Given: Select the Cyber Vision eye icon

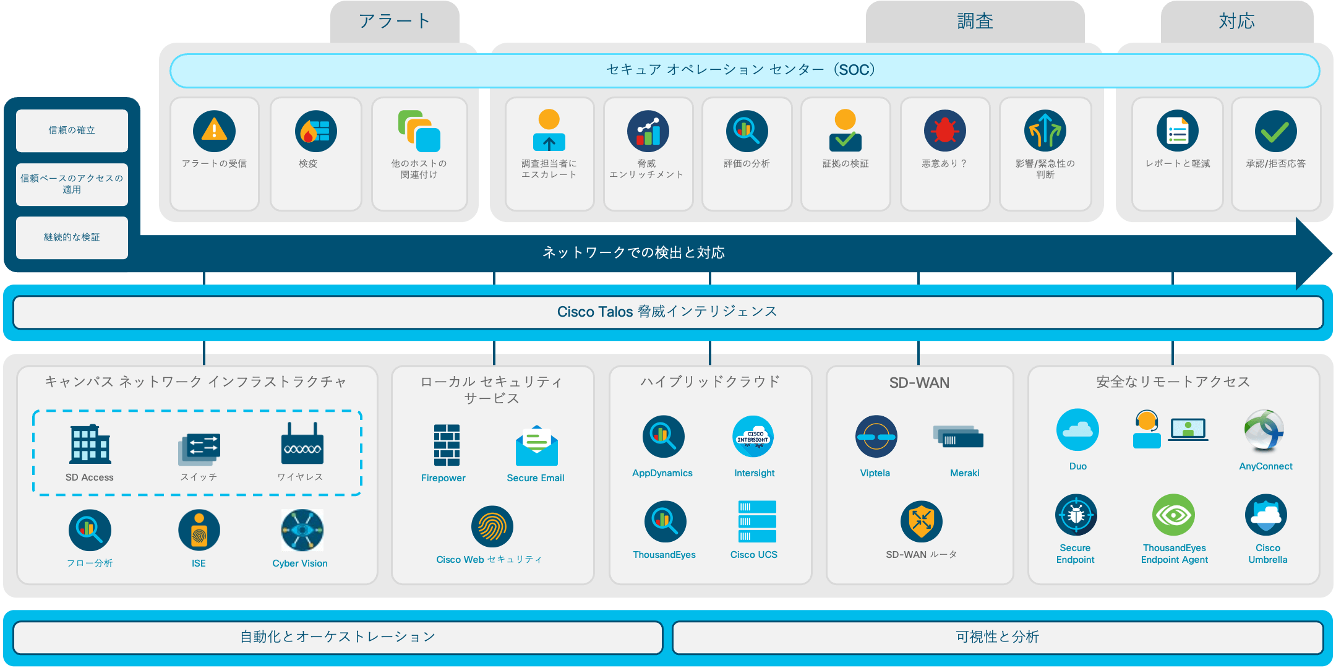Looking at the screenshot, I should pos(302,530).
